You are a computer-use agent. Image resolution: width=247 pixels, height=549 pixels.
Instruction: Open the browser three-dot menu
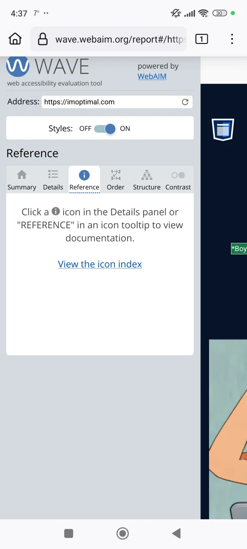point(232,39)
